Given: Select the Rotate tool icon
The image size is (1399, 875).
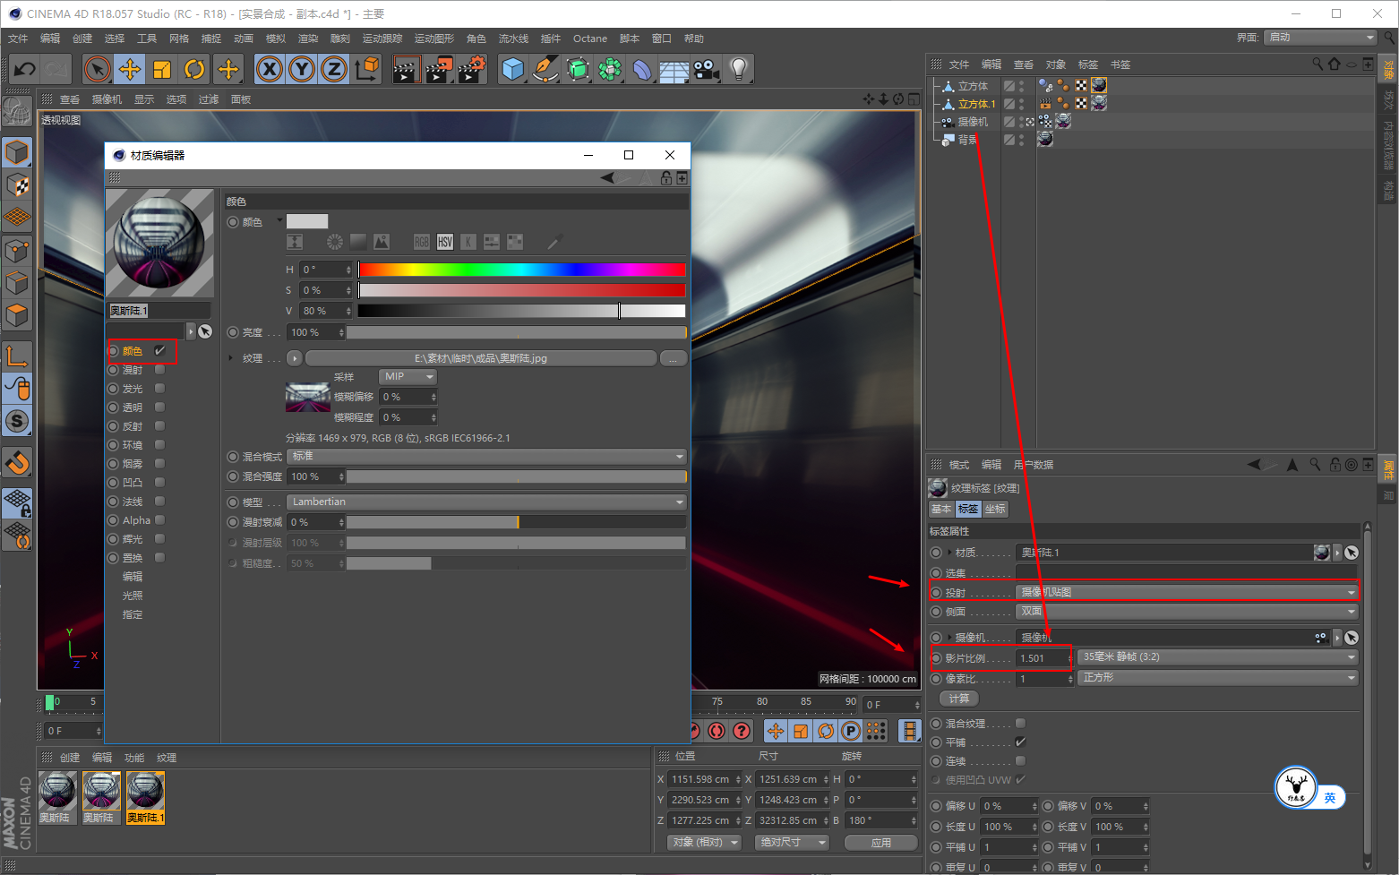Looking at the screenshot, I should tap(194, 69).
